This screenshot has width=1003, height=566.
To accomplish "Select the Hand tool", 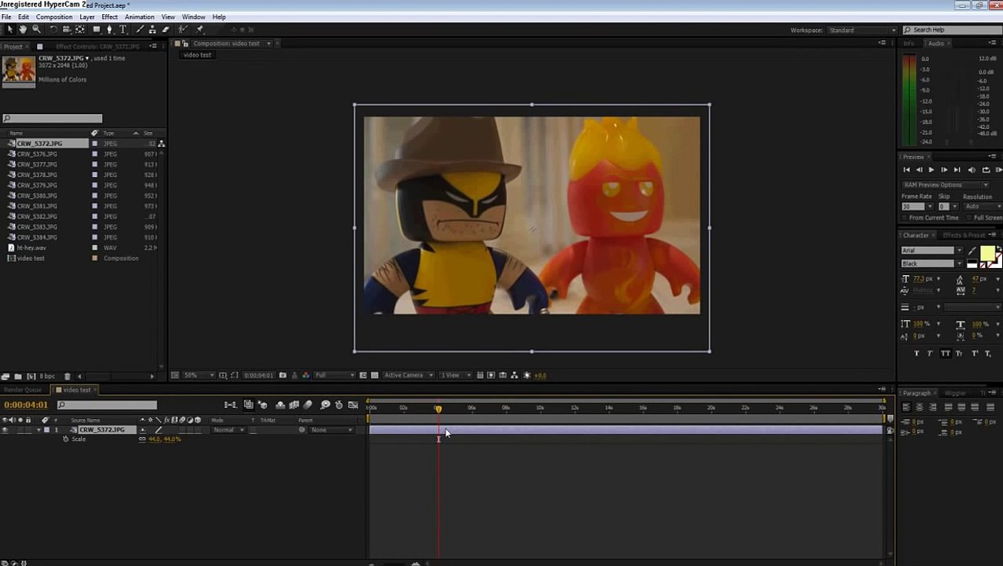I will pyautogui.click(x=23, y=30).
